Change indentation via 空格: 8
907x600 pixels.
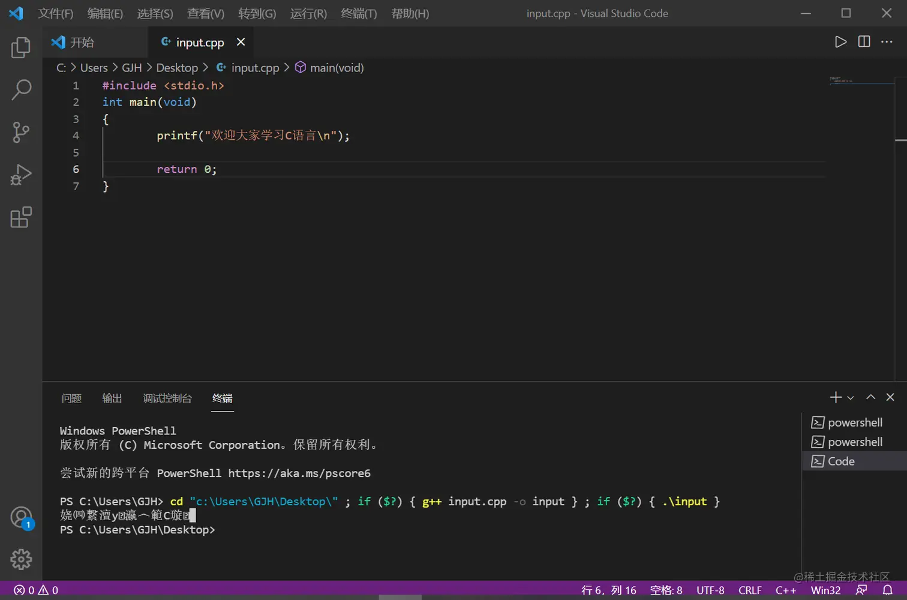pyautogui.click(x=666, y=590)
